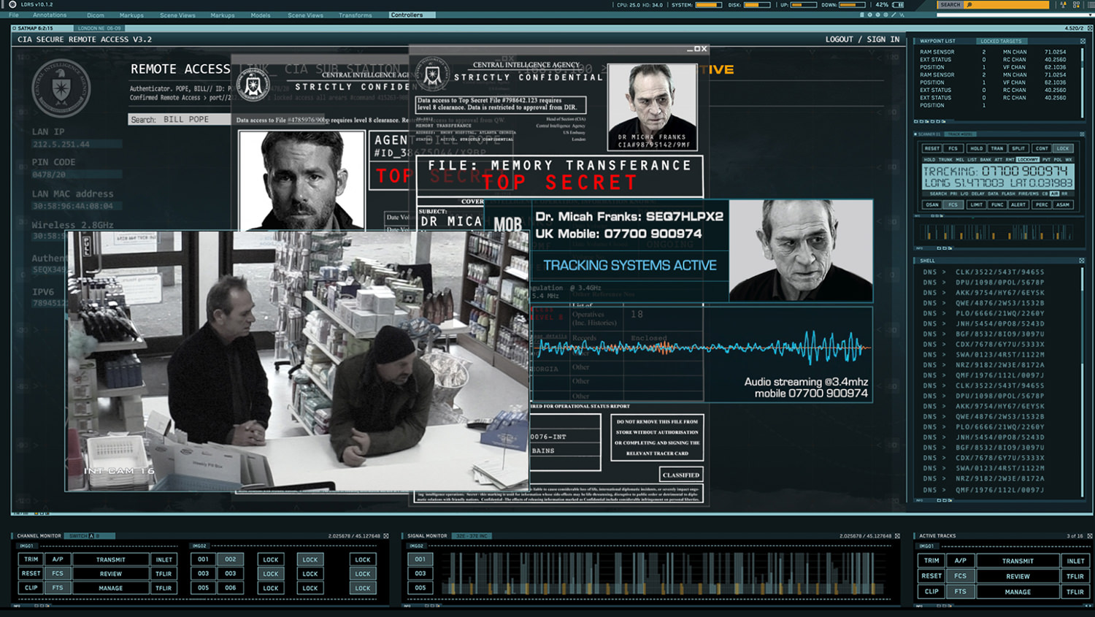This screenshot has height=617, width=1095.
Task: Toggle FTS in the Channel Monitor
Action: tap(58, 588)
